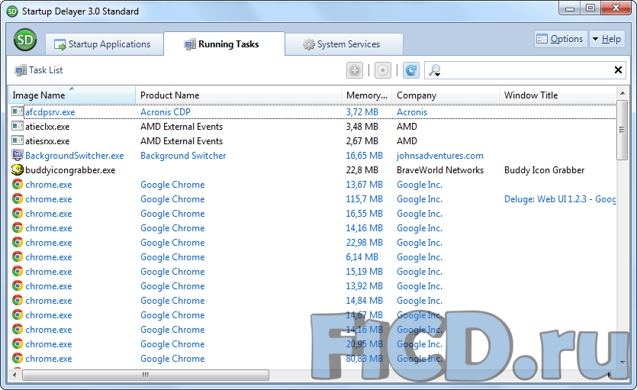The width and height of the screenshot is (637, 390).
Task: Select the Background Switcher product name
Action: (x=183, y=156)
